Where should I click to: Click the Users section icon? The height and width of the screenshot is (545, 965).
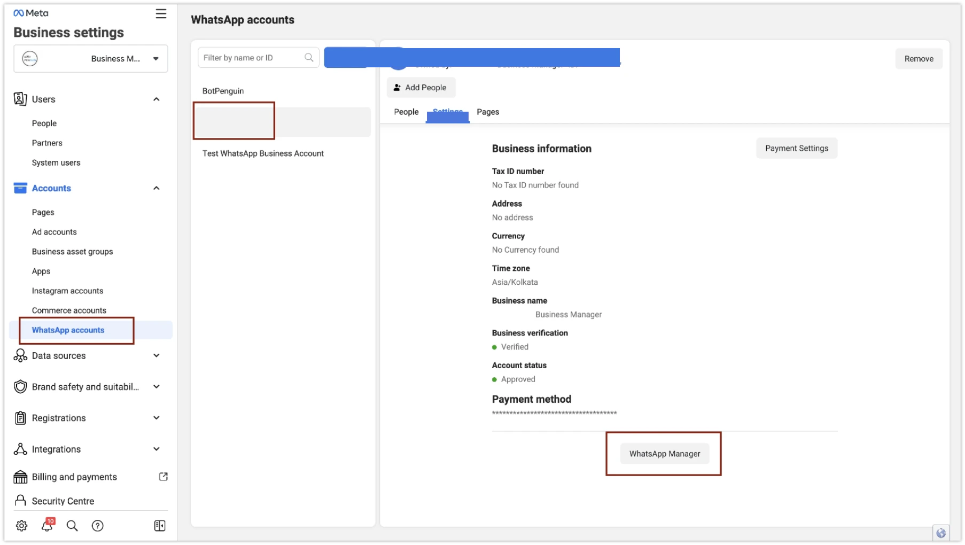click(x=20, y=99)
